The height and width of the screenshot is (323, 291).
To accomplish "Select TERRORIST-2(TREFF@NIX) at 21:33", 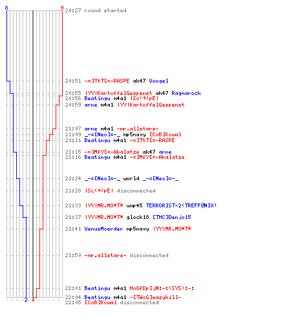I will [181, 205].
